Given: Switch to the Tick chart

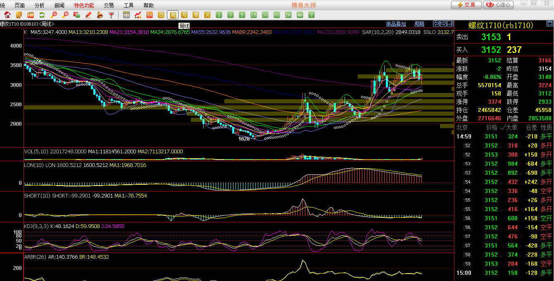Looking at the screenshot, I should [150, 15].
